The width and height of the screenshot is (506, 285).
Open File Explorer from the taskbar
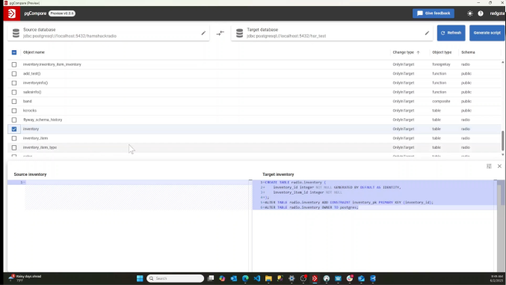pos(268,278)
